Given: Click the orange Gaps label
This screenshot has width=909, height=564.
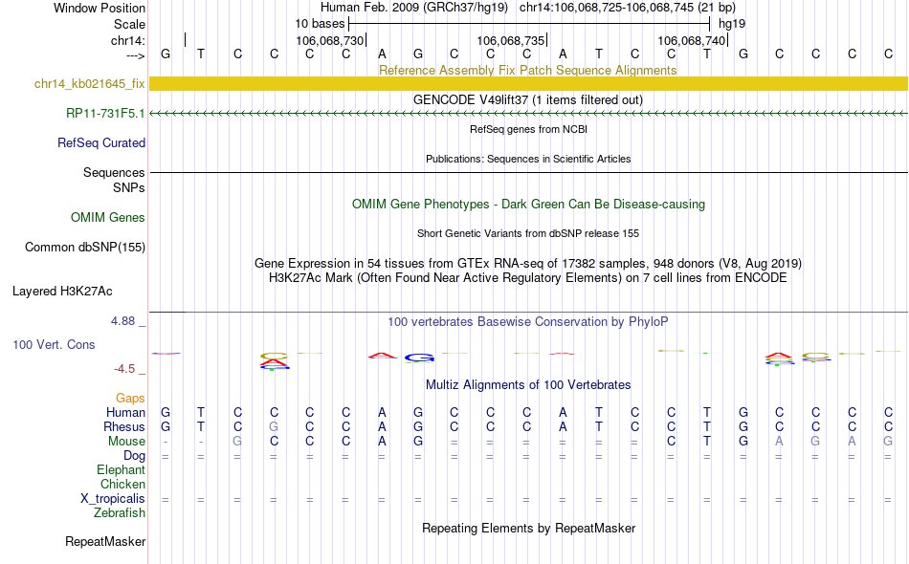Looking at the screenshot, I should coord(130,399).
